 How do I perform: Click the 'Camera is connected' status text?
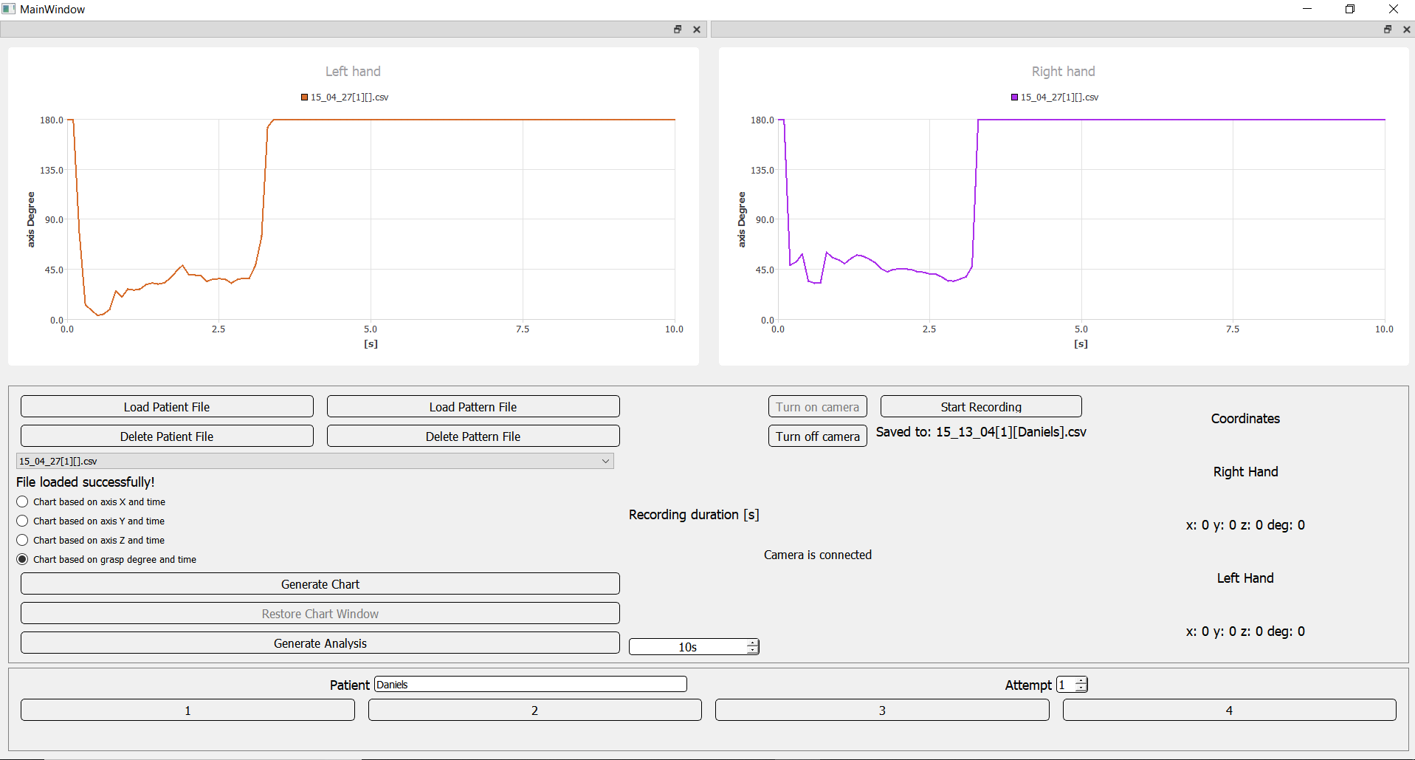818,555
